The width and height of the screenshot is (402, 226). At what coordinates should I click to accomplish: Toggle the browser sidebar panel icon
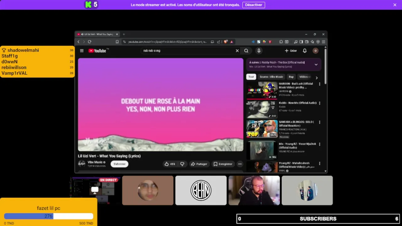pyautogui.click(x=301, y=42)
